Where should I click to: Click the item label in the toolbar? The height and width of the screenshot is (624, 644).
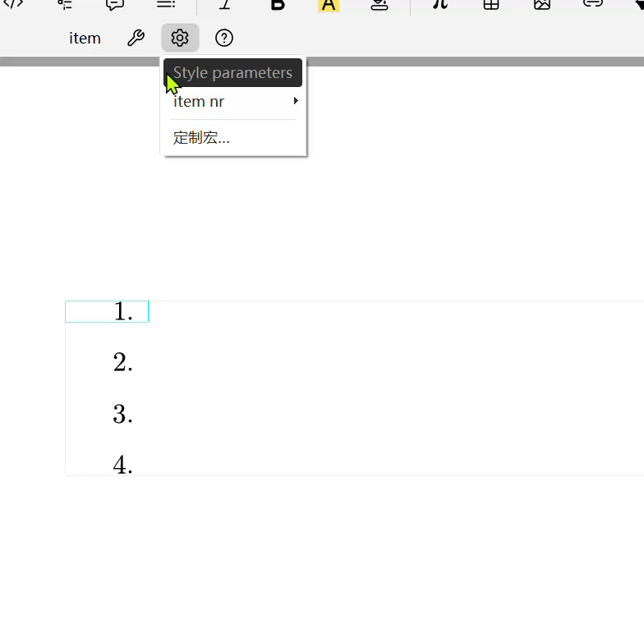click(x=85, y=38)
